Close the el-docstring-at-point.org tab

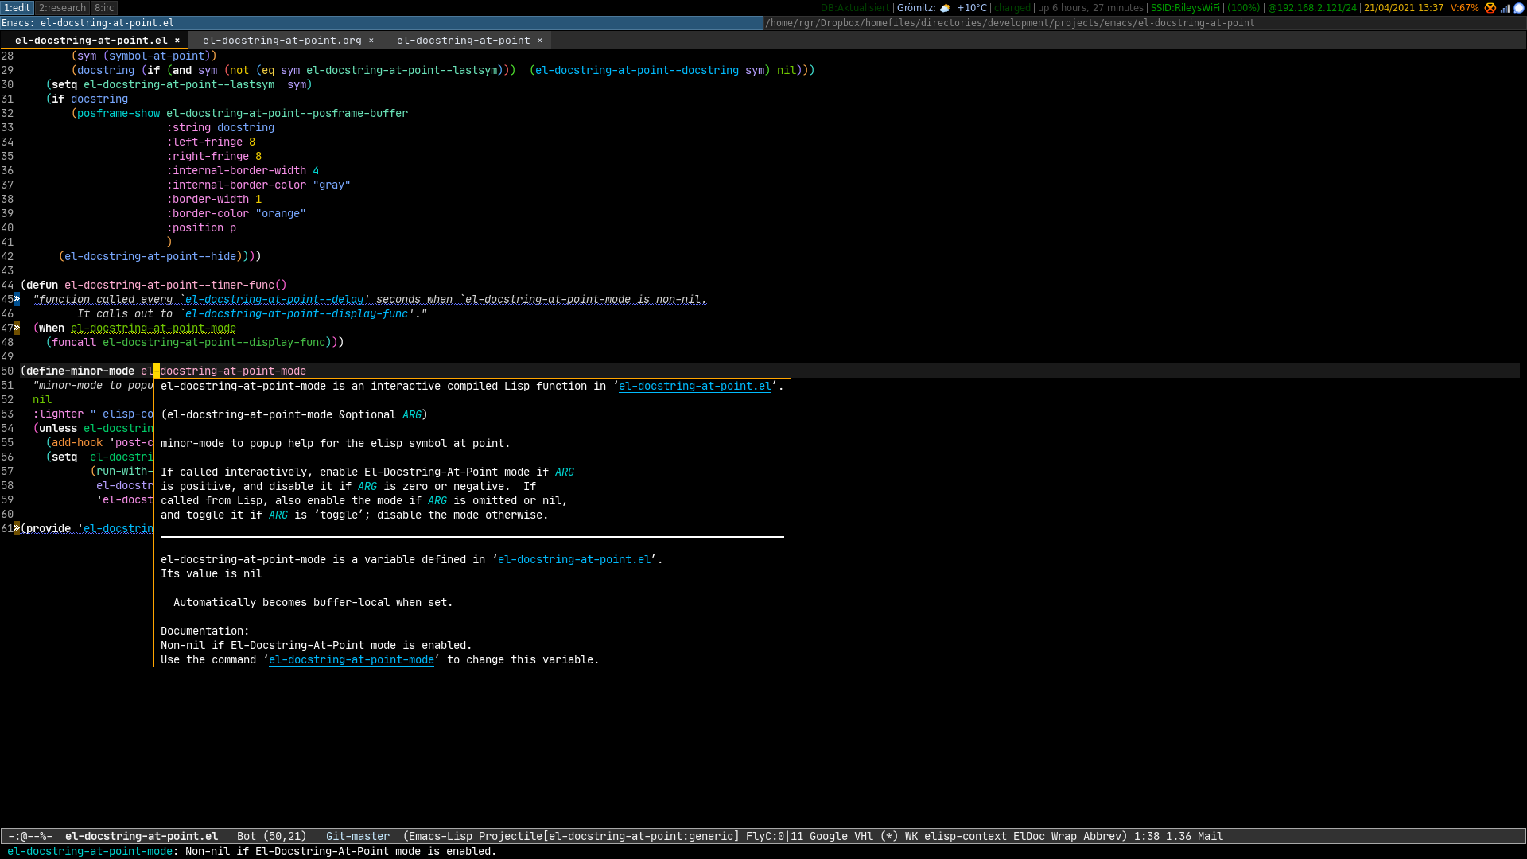click(371, 41)
